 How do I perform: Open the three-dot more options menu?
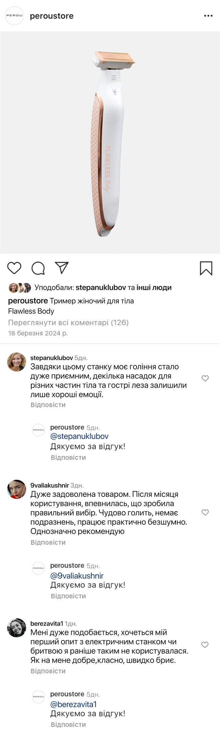click(x=208, y=16)
